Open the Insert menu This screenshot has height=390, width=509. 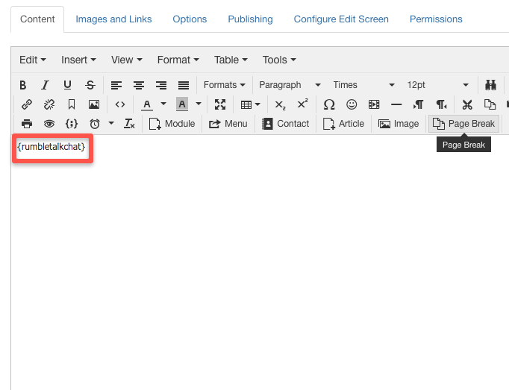click(79, 60)
